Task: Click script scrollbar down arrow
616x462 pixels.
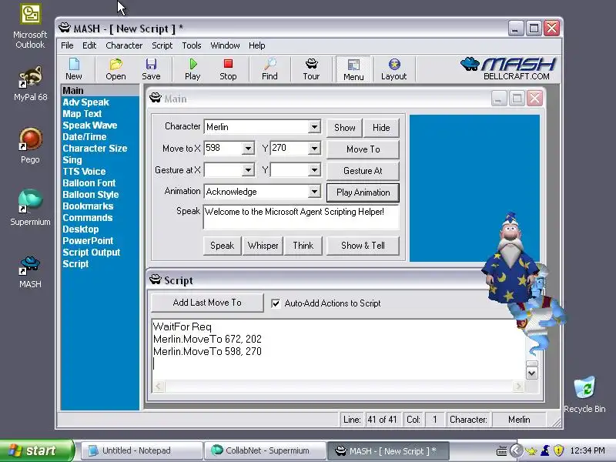Action: pyautogui.click(x=531, y=373)
